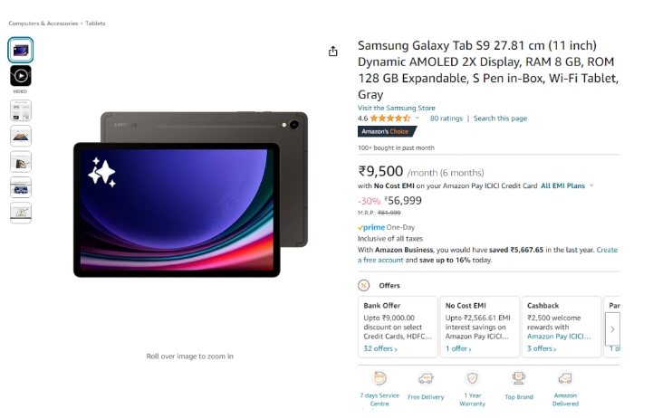Viewport: 653px width, 418px height.
Task: Click the Offers percent badge icon
Action: click(x=363, y=285)
